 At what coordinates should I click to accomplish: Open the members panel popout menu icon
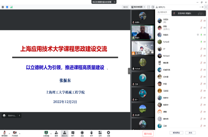[x=206, y=7]
